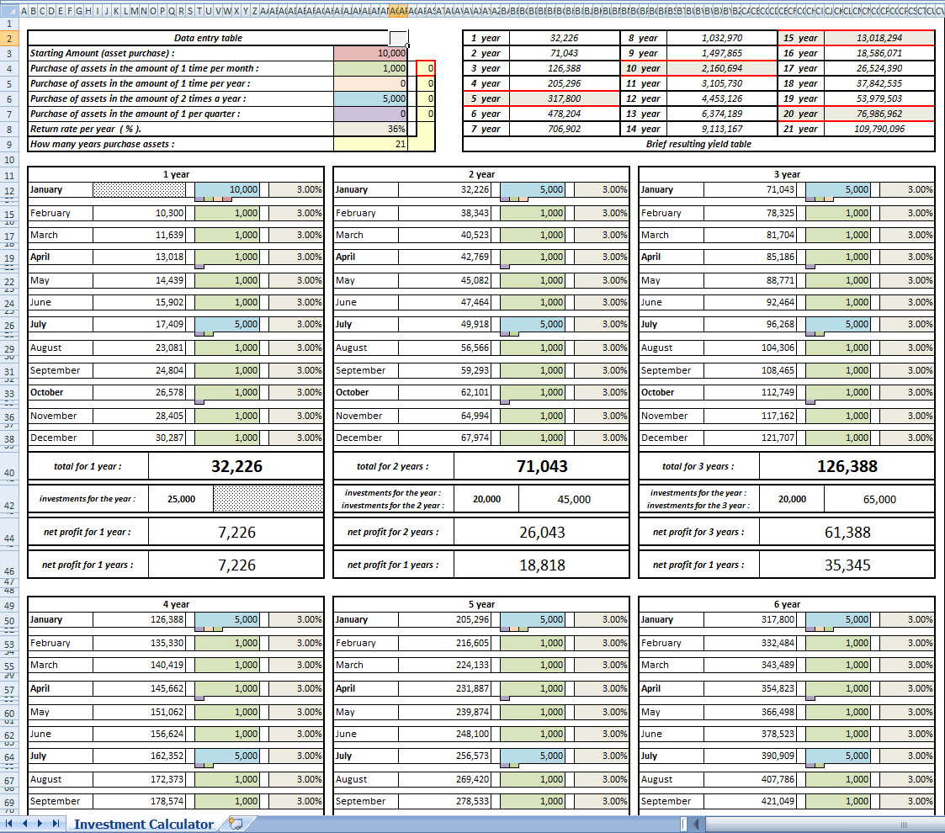The width and height of the screenshot is (945, 833).
Task: Click the years to purchase assets cell
Action: pos(370,144)
